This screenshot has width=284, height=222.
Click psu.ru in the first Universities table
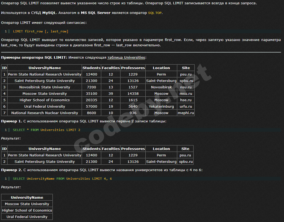[186, 74]
